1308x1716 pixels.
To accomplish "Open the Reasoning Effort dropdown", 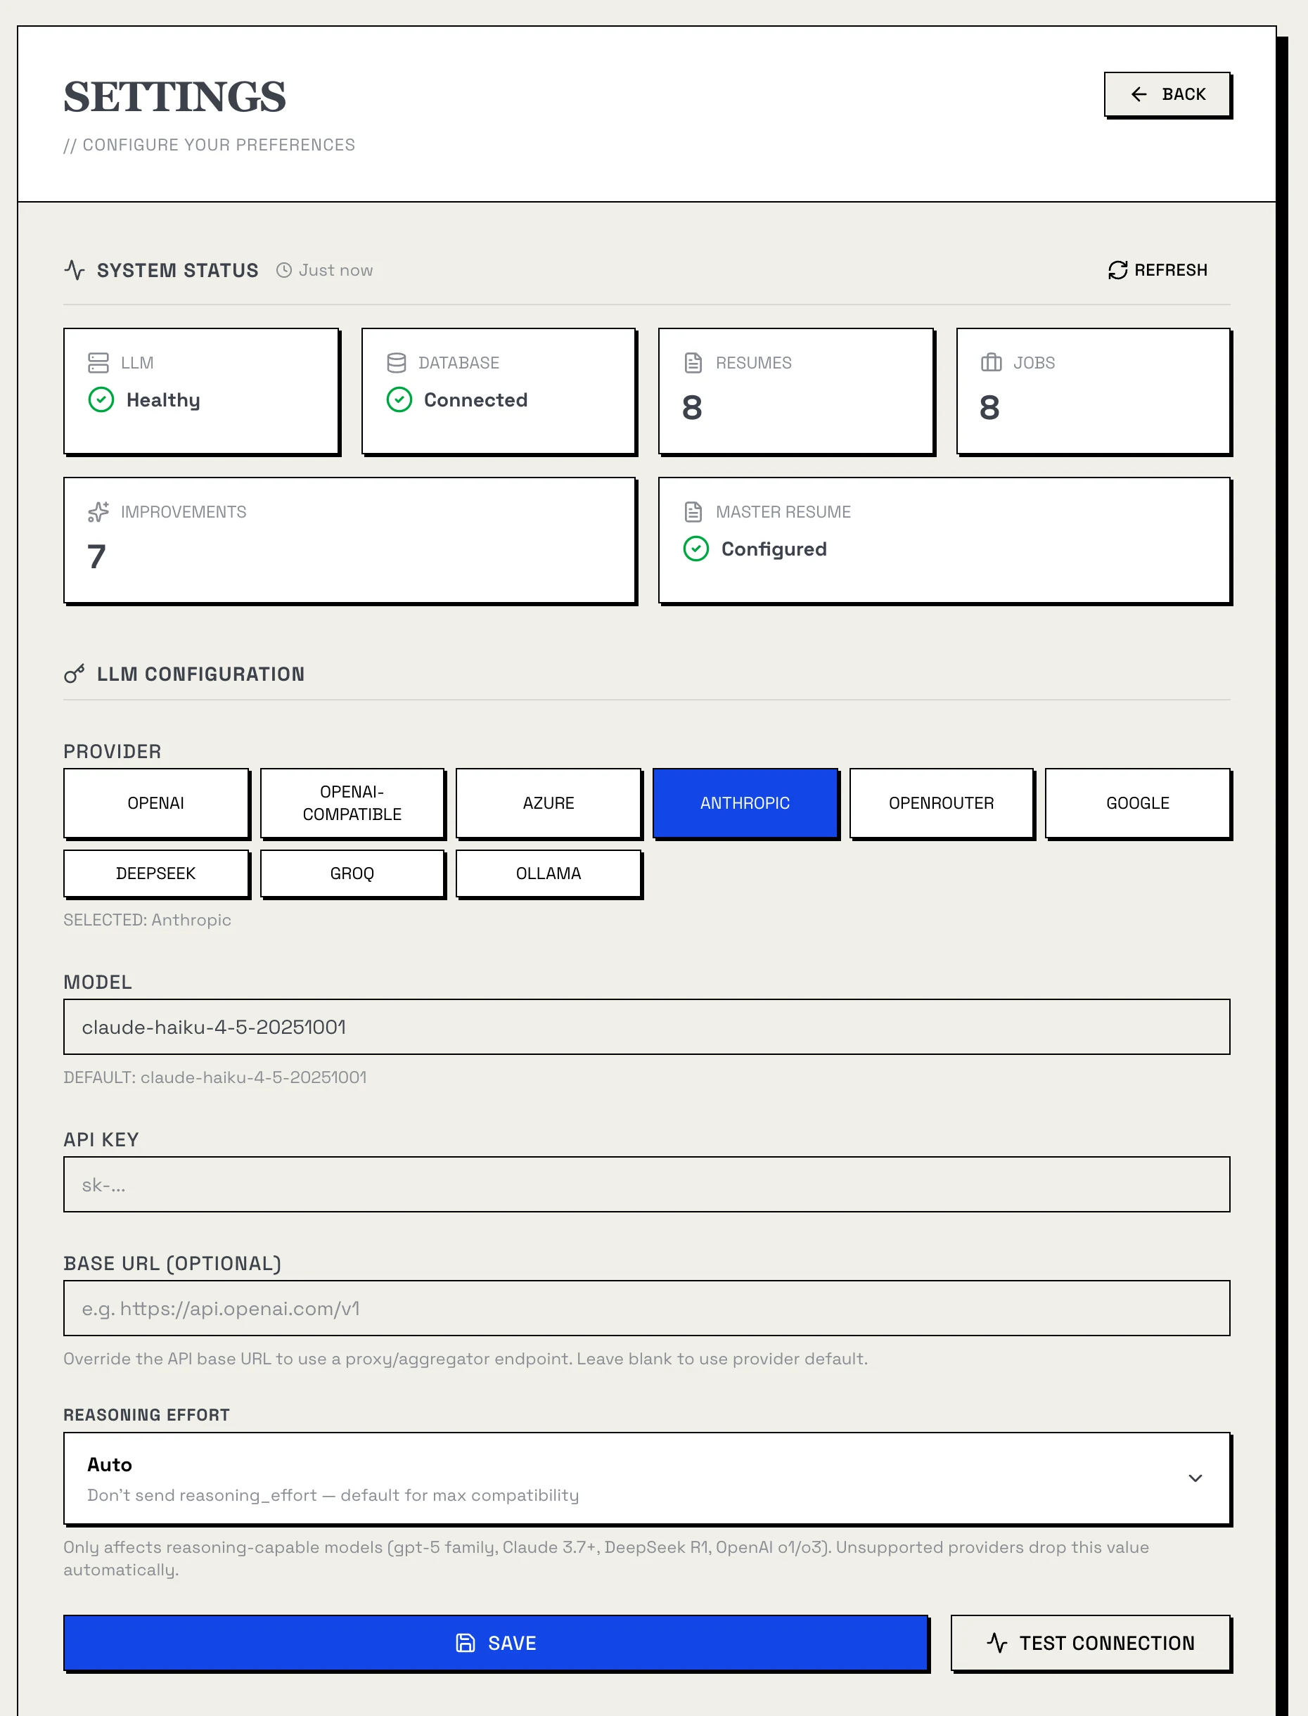I will (646, 1478).
